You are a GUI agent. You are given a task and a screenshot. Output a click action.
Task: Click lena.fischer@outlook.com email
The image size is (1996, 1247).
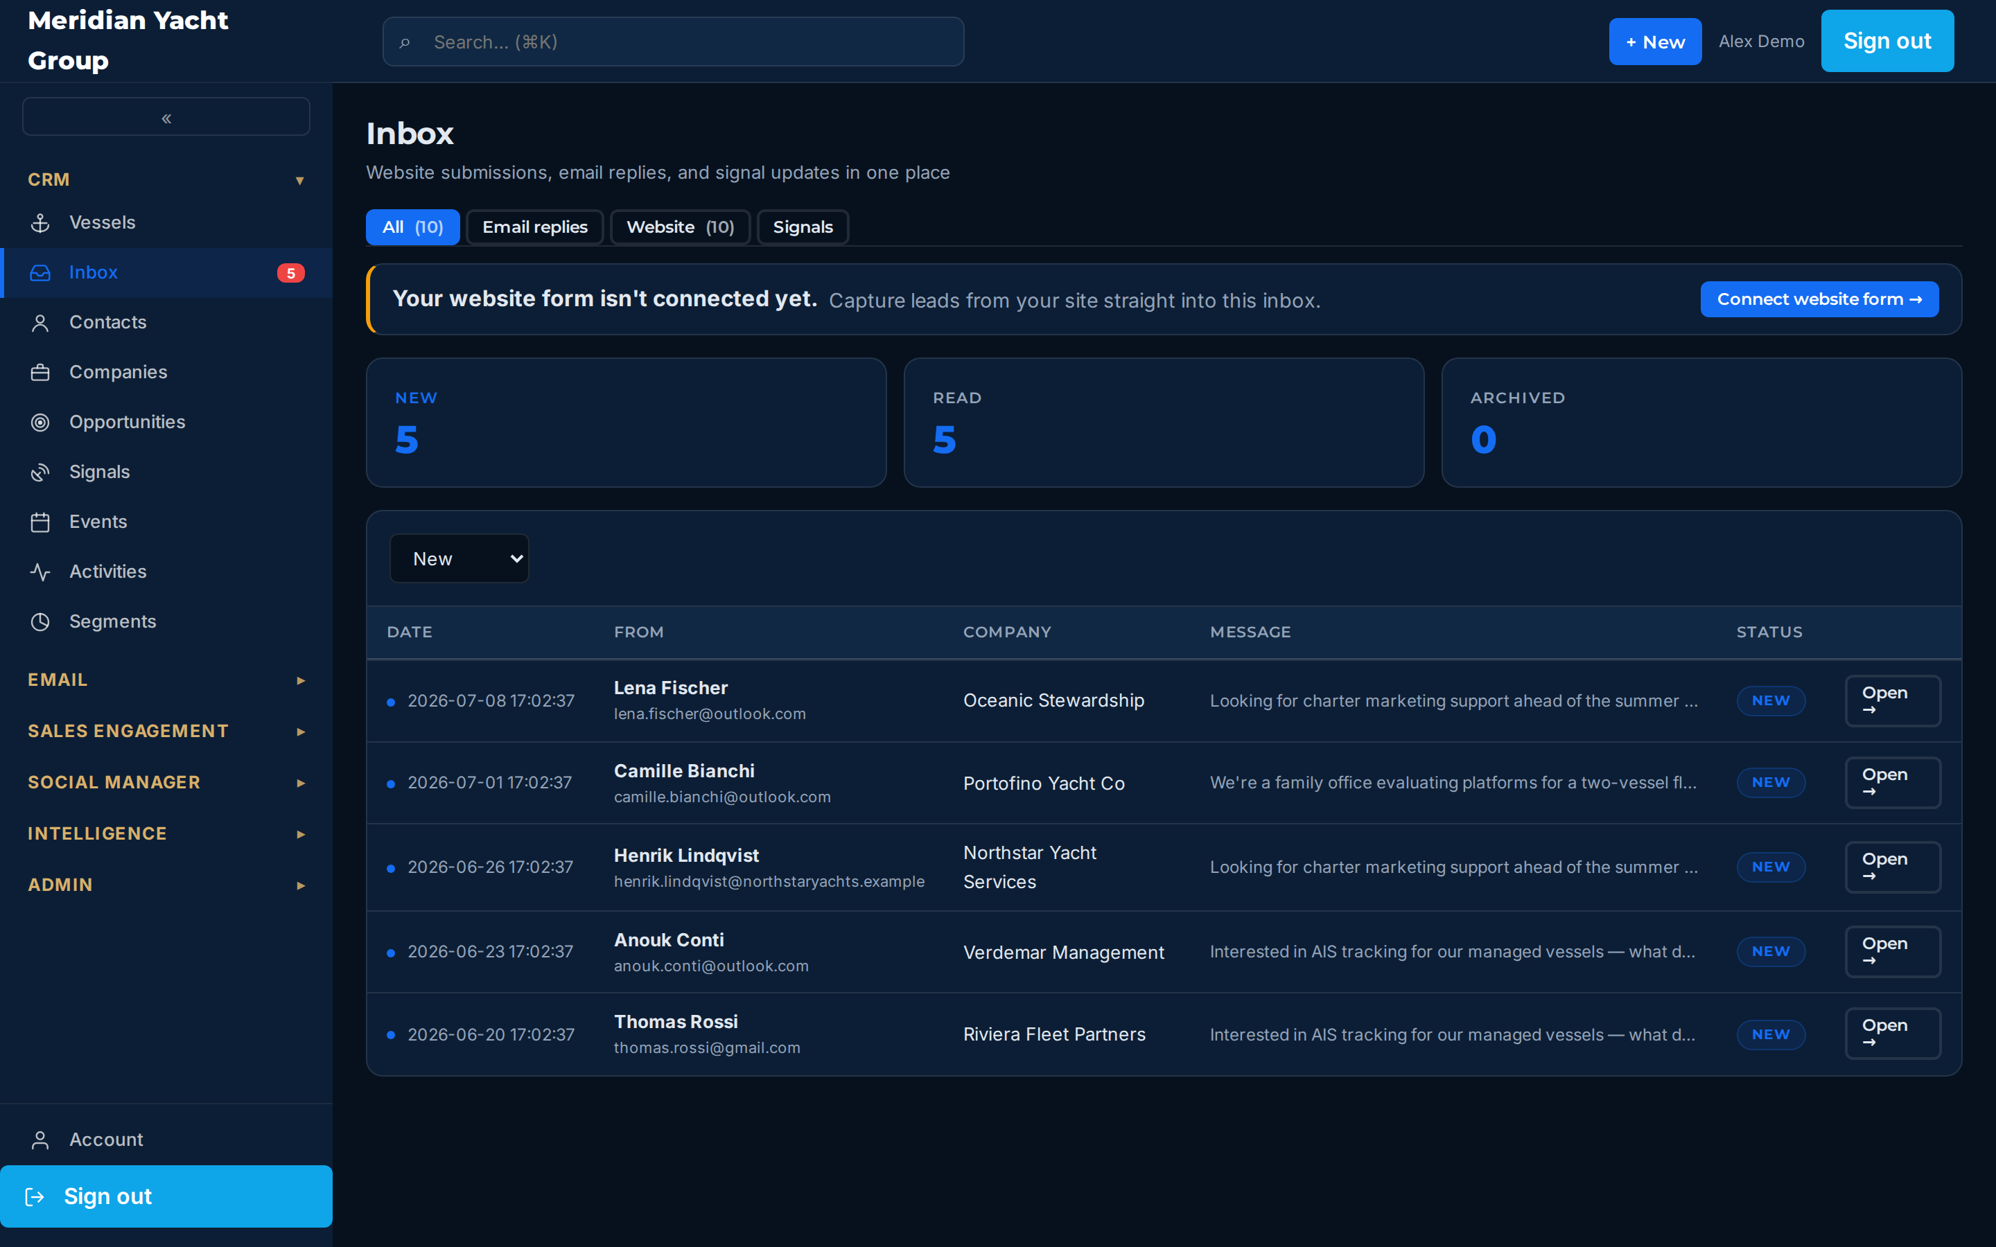point(709,714)
